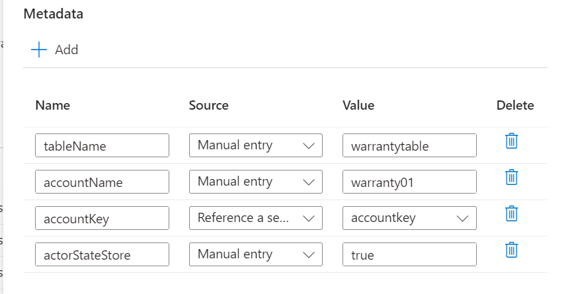Click the Delete column header
This screenshot has height=294, width=566.
515,105
